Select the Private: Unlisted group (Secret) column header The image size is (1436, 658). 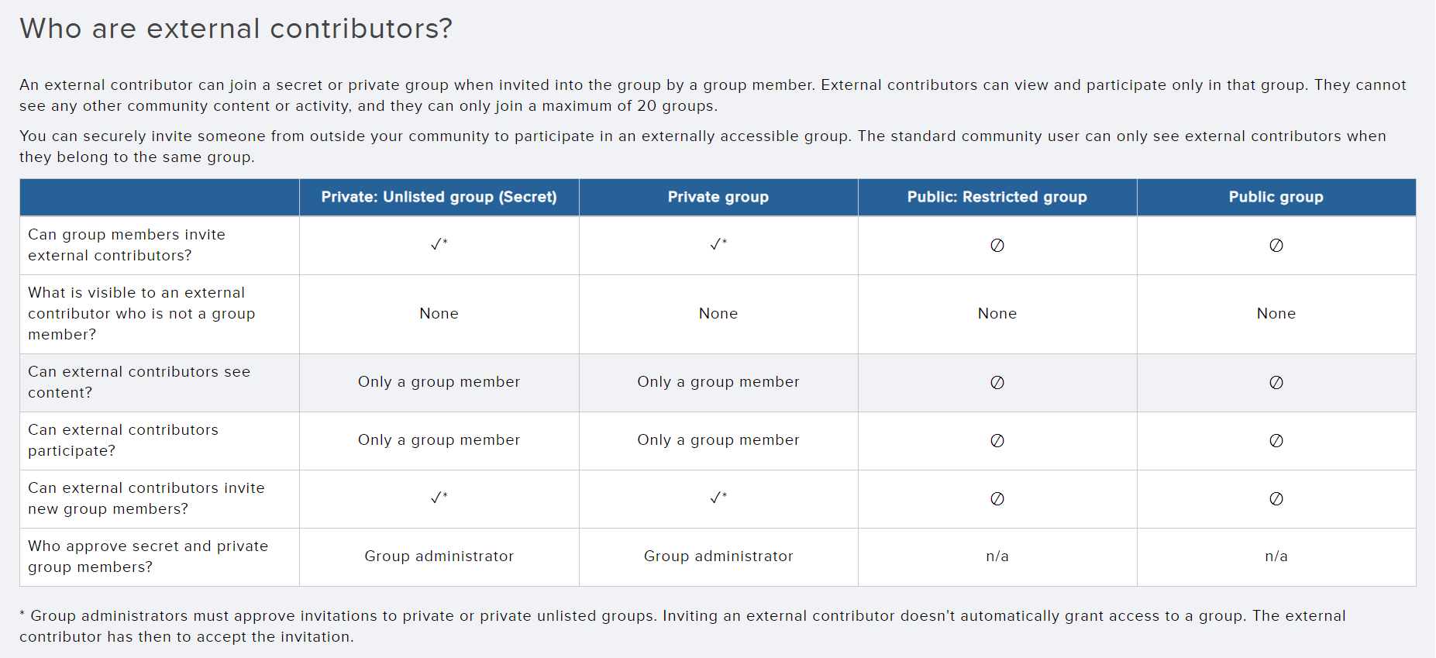point(439,197)
